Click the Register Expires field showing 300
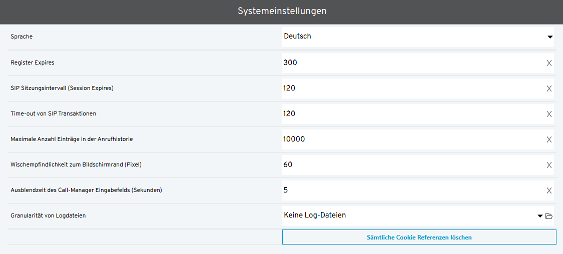Image resolution: width=563 pixels, height=254 pixels. tap(410, 63)
